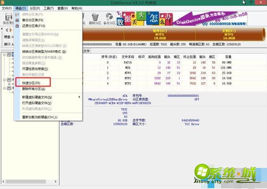This screenshot has height=189, width=267.
Task: Choose 备份分区表(F9) from the menu
Action: coord(48,20)
